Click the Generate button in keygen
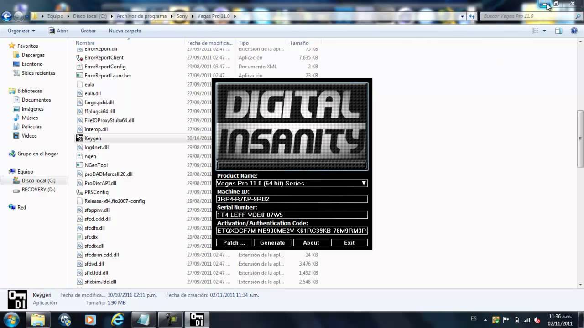Image resolution: width=584 pixels, height=328 pixels. click(272, 243)
